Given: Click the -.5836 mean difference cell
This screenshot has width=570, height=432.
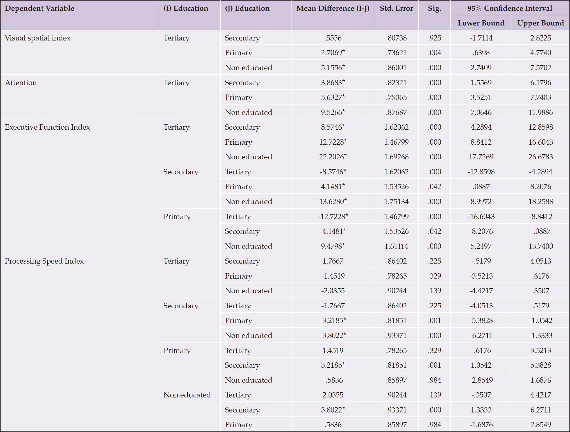Looking at the screenshot, I should click(333, 380).
